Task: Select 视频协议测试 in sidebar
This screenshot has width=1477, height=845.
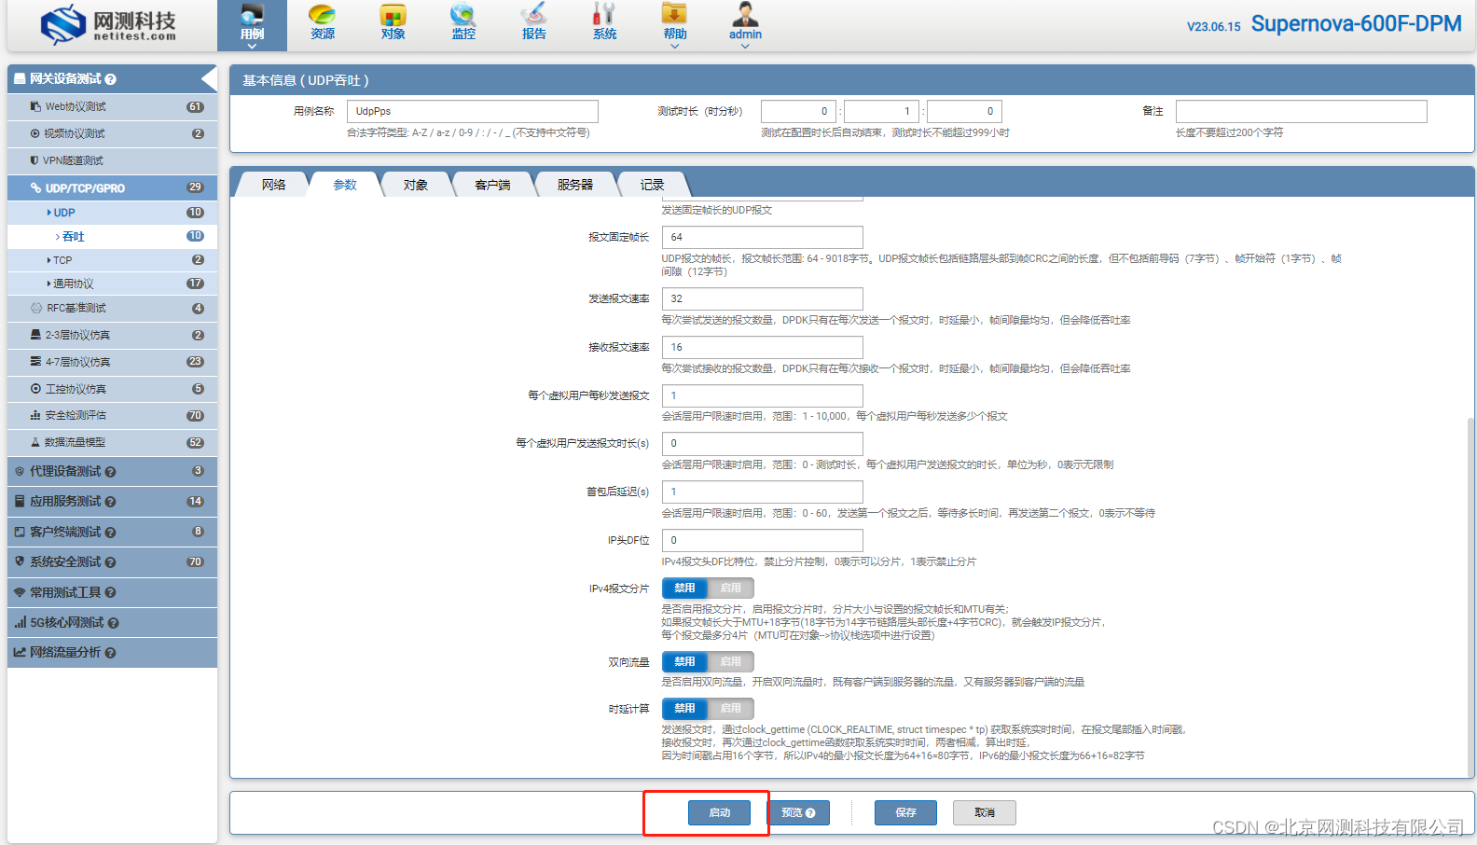Action: [x=112, y=133]
